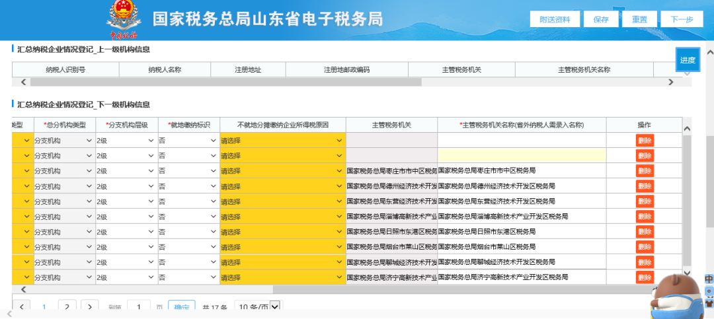This screenshot has width=714, height=319.
Task: Click name field 国家税务总局日照市东港区税务局
Action: 522,232
